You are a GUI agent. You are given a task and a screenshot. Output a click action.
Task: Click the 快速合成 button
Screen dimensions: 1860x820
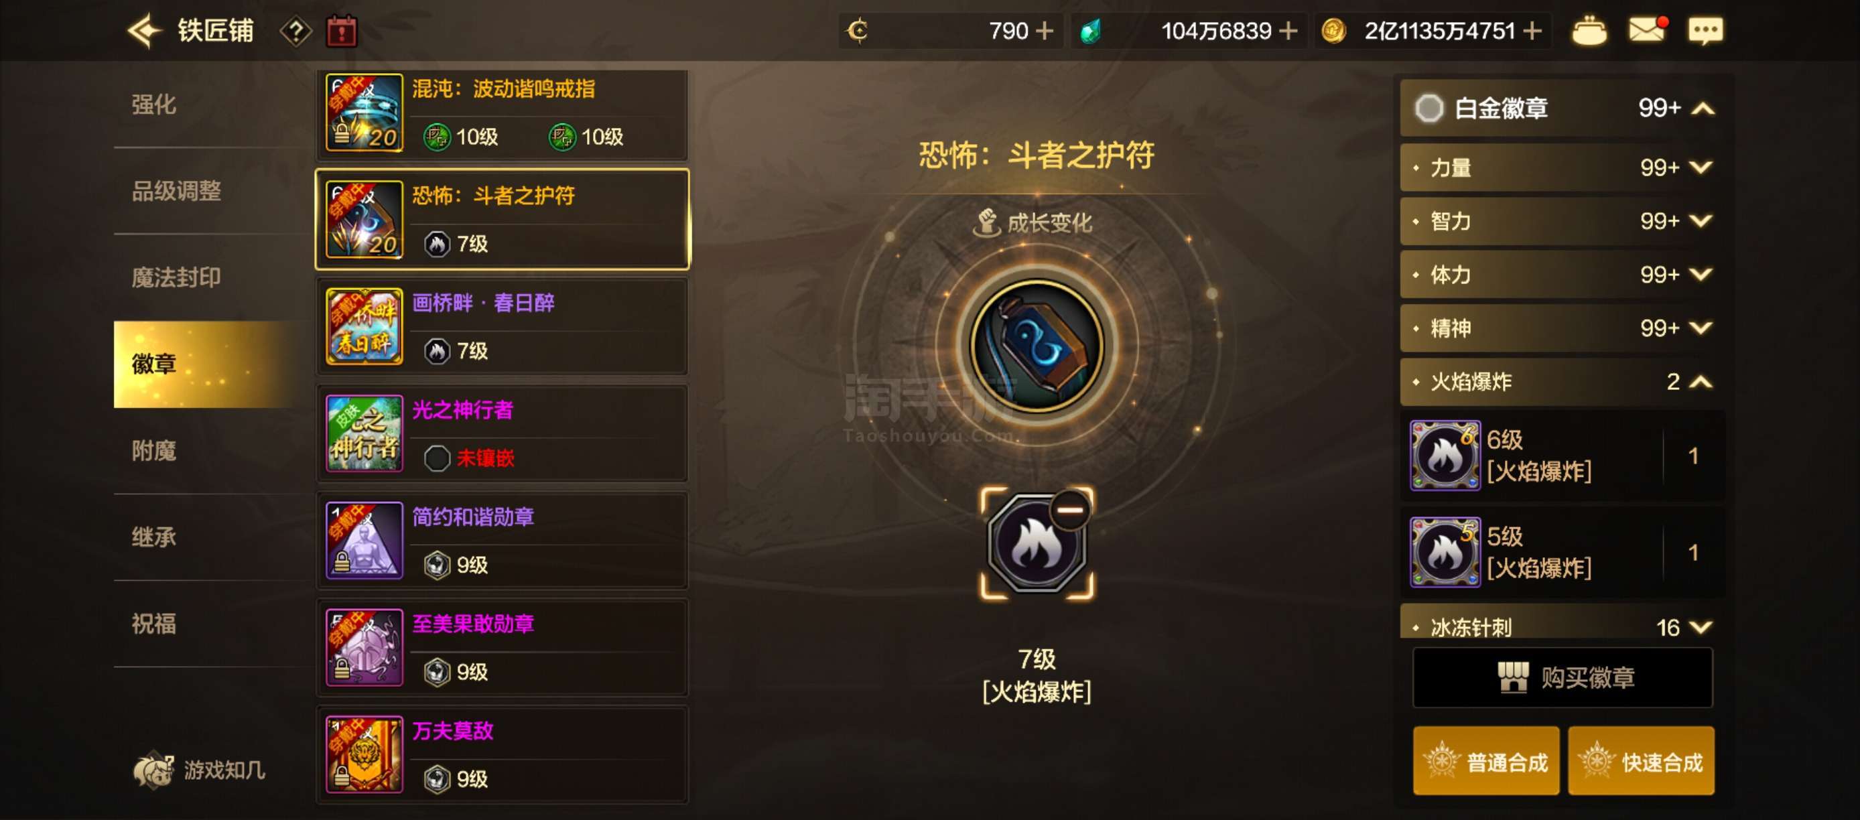1641,762
